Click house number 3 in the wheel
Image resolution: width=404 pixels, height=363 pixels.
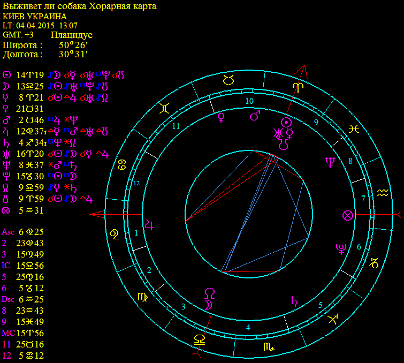click(x=183, y=307)
